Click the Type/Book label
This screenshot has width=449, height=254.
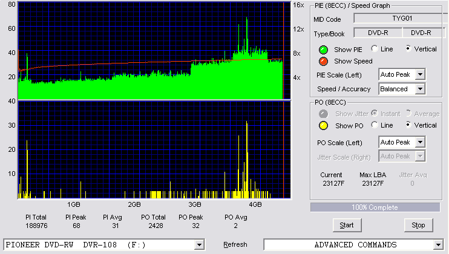329,34
